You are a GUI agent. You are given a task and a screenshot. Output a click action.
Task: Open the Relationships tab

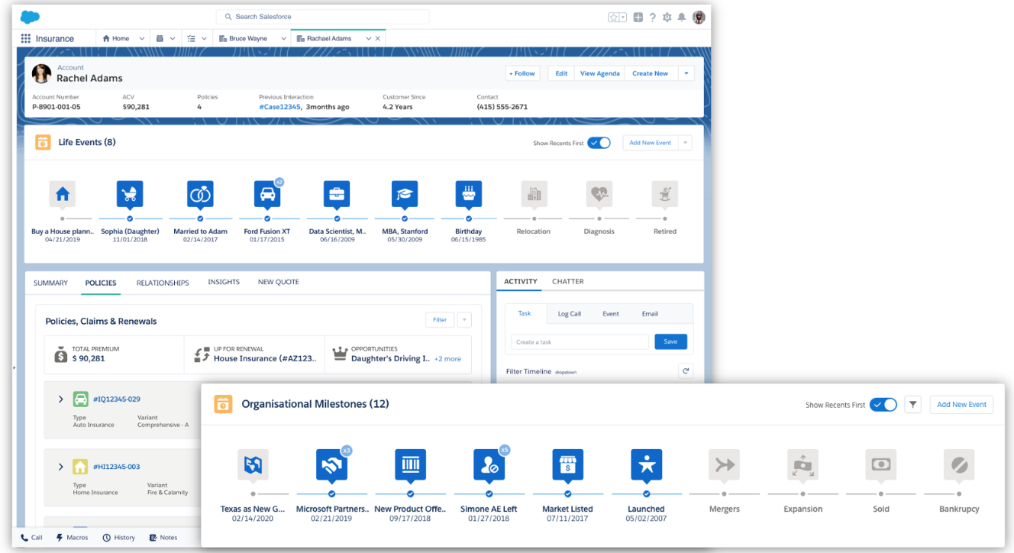162,282
